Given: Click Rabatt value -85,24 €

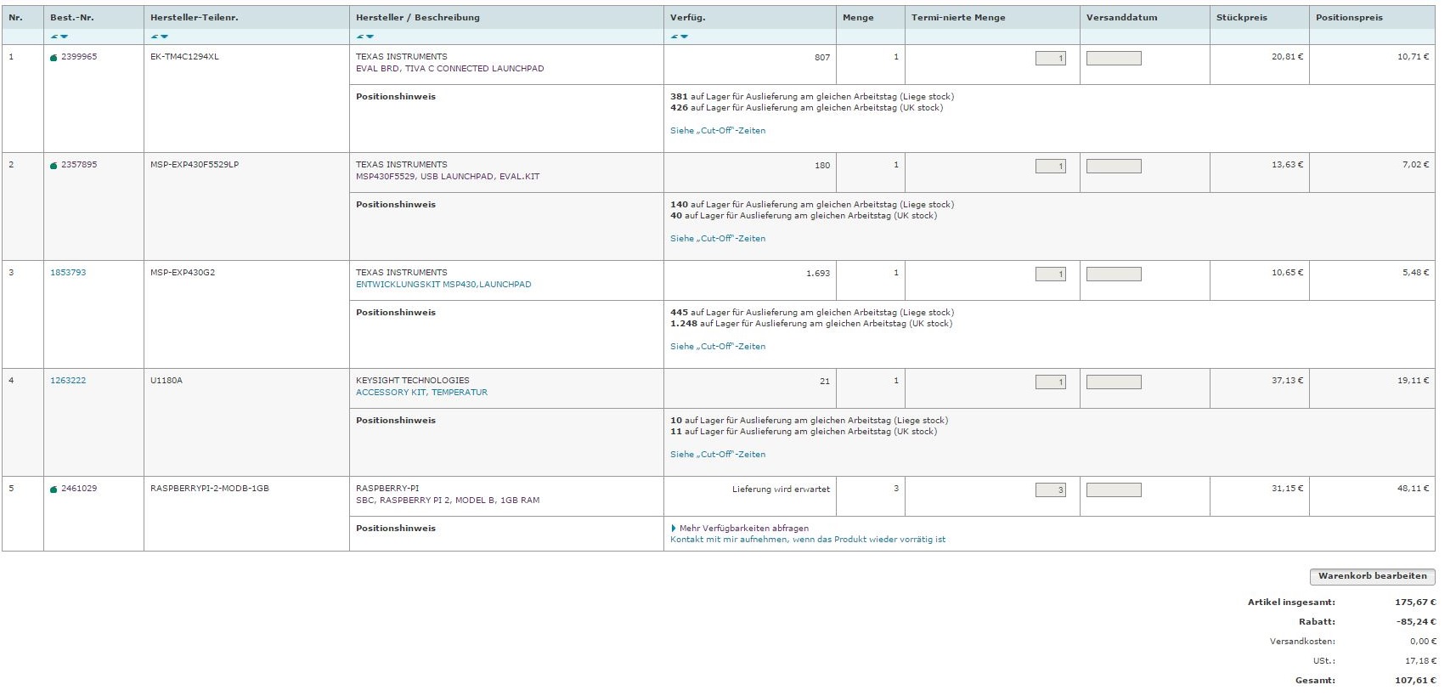Looking at the screenshot, I should 1416,622.
